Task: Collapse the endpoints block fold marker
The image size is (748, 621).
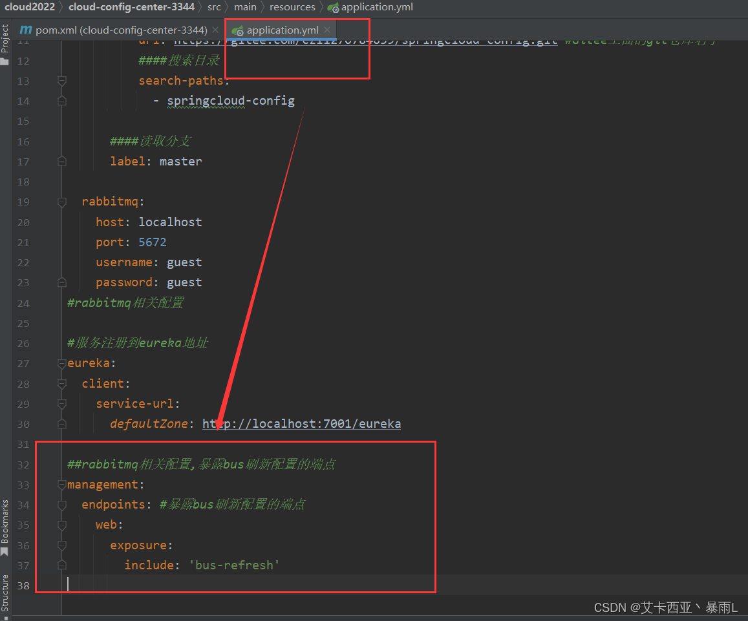Action: coord(61,505)
